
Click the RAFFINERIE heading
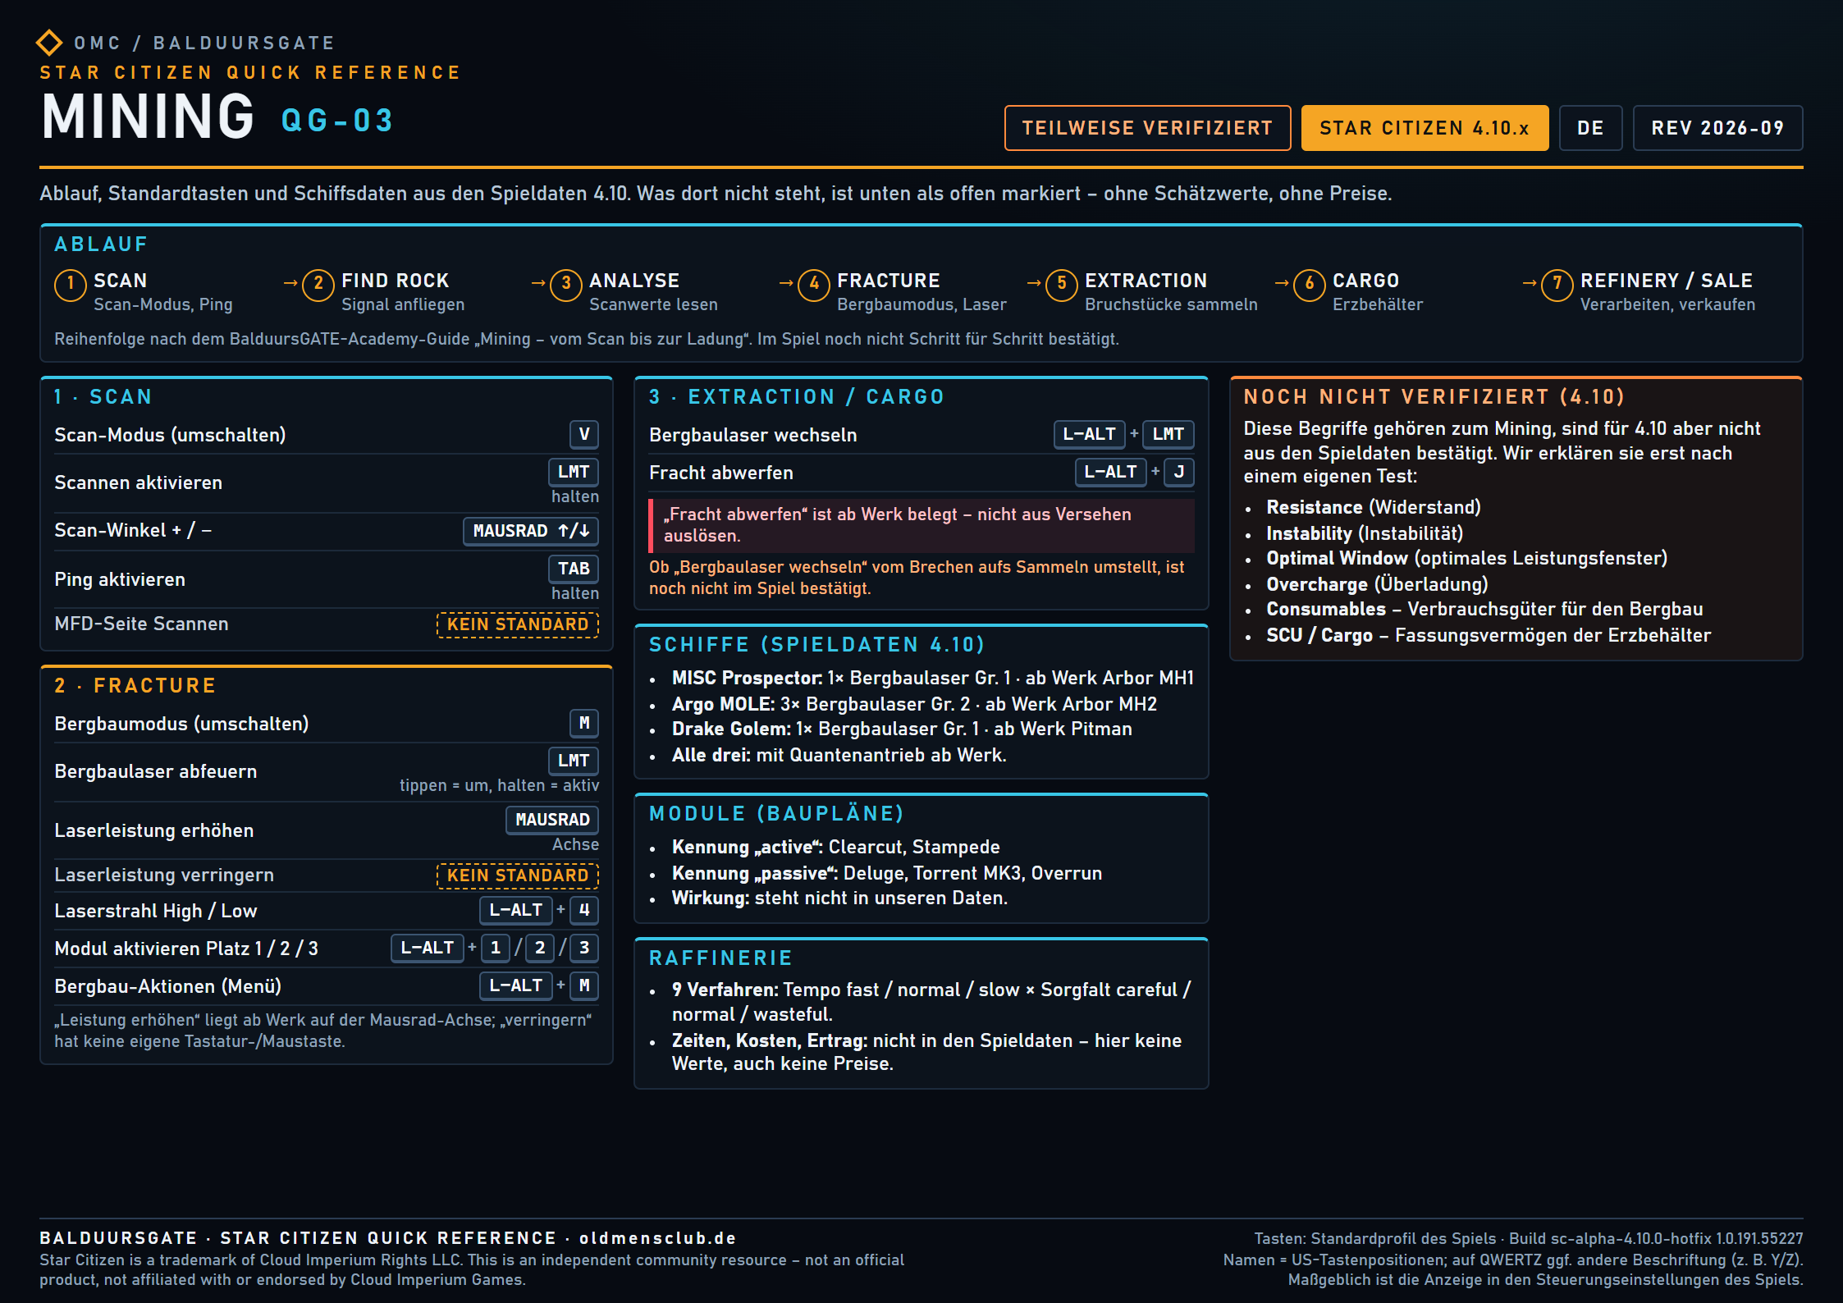721,958
